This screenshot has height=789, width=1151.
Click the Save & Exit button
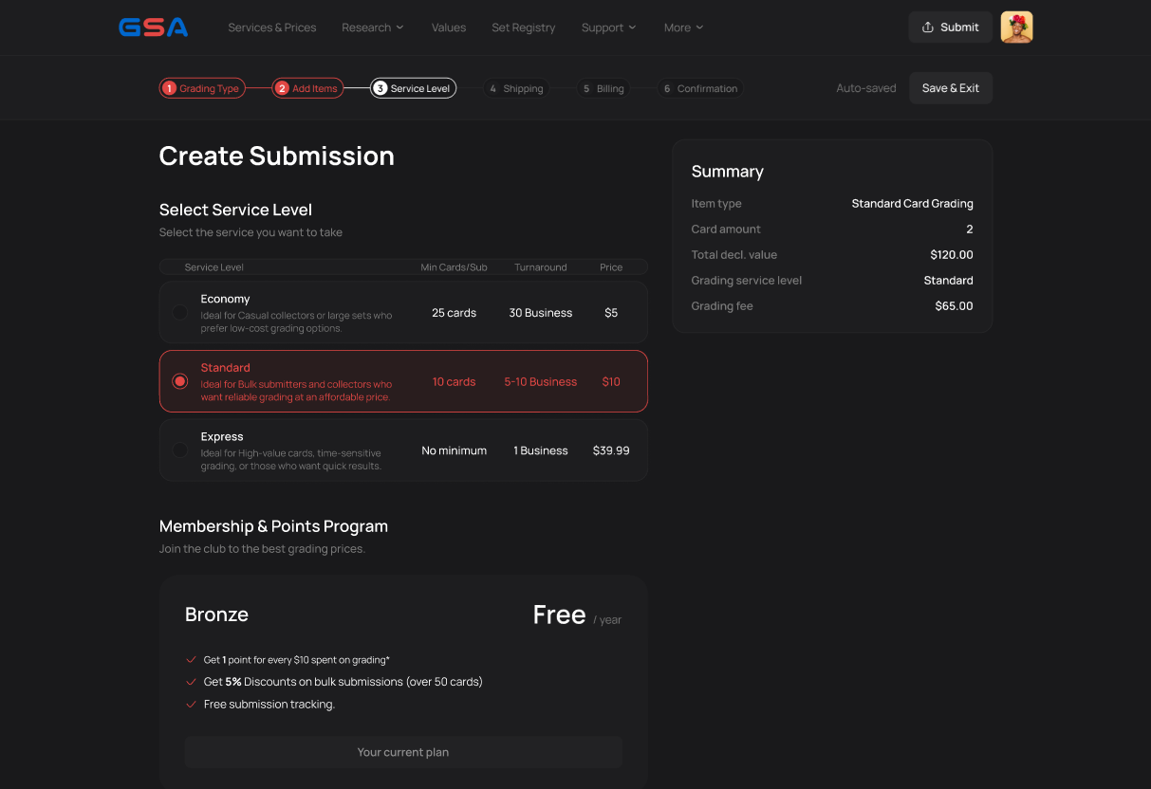click(x=950, y=88)
